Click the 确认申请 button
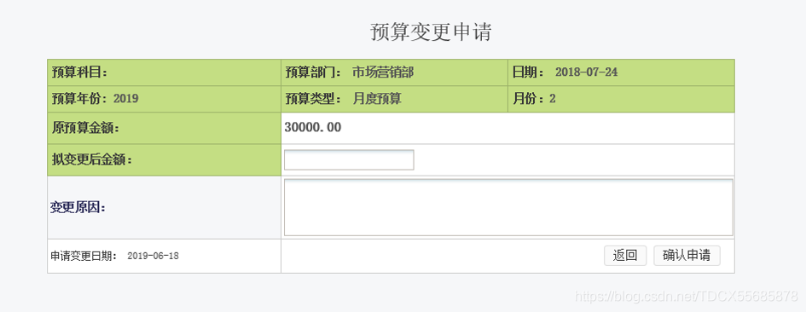Screen dimensions: 806x312 click(x=687, y=256)
